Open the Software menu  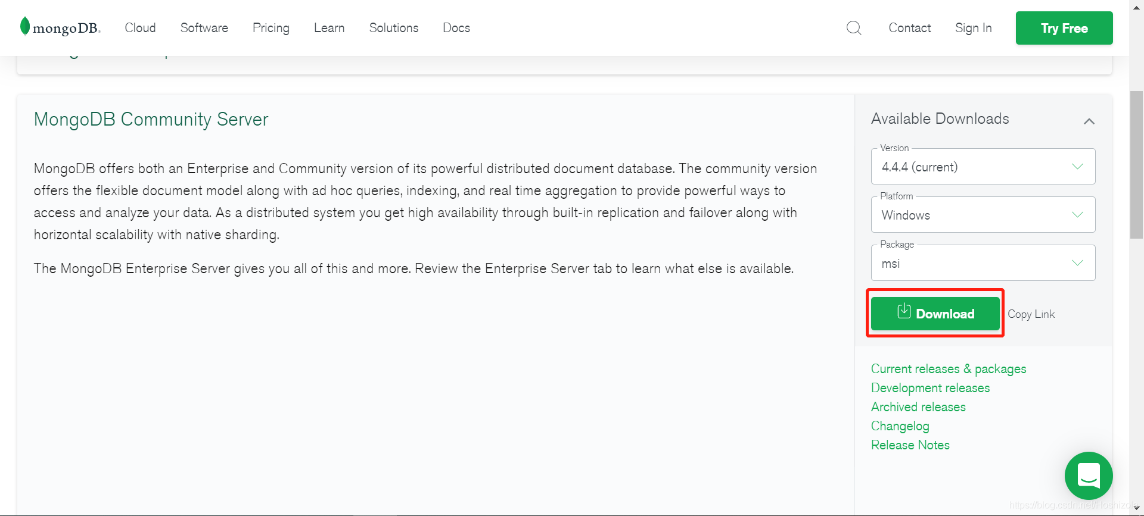[204, 28]
